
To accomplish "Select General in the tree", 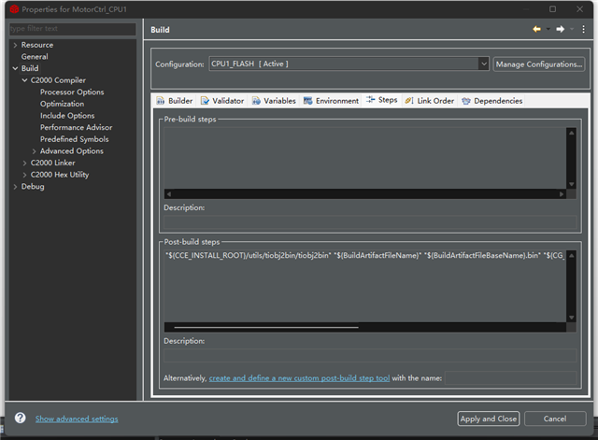I will tap(35, 56).
